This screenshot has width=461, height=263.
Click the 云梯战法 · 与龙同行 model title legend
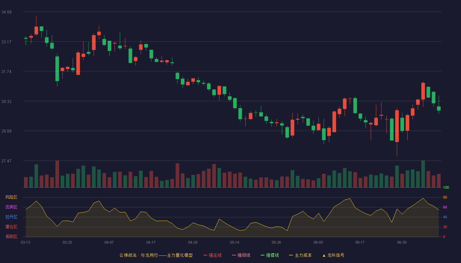156,255
